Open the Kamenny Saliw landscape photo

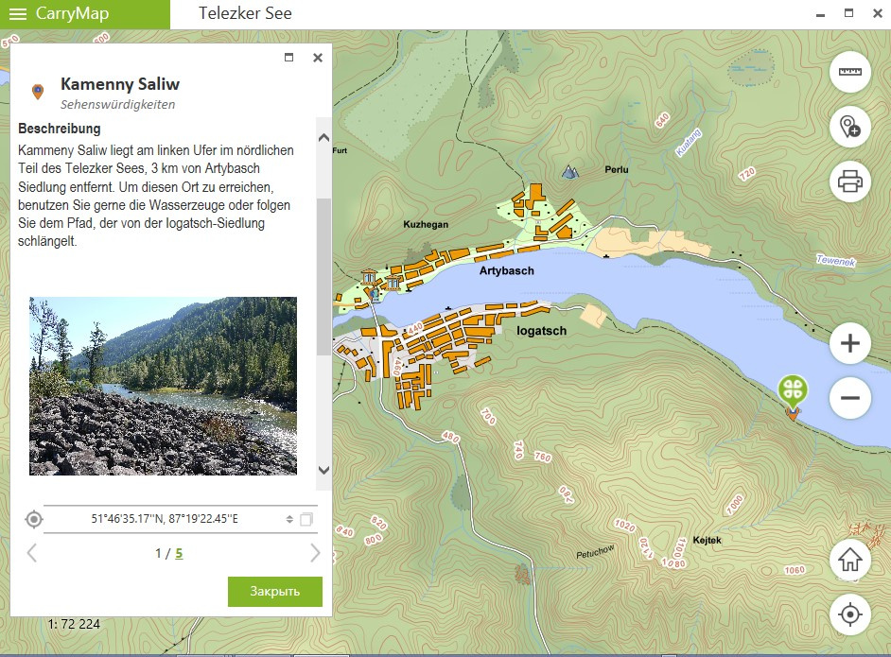pyautogui.click(x=163, y=386)
